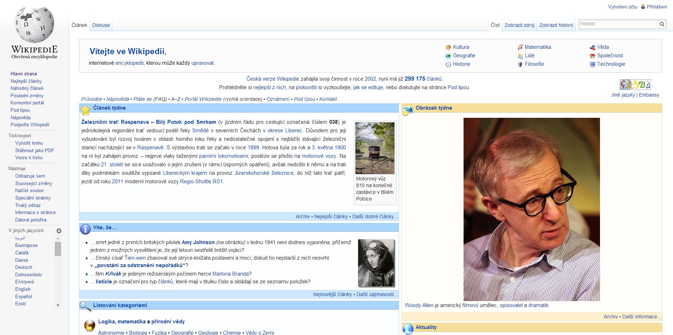Click the Kultura portal icon

tap(448, 47)
